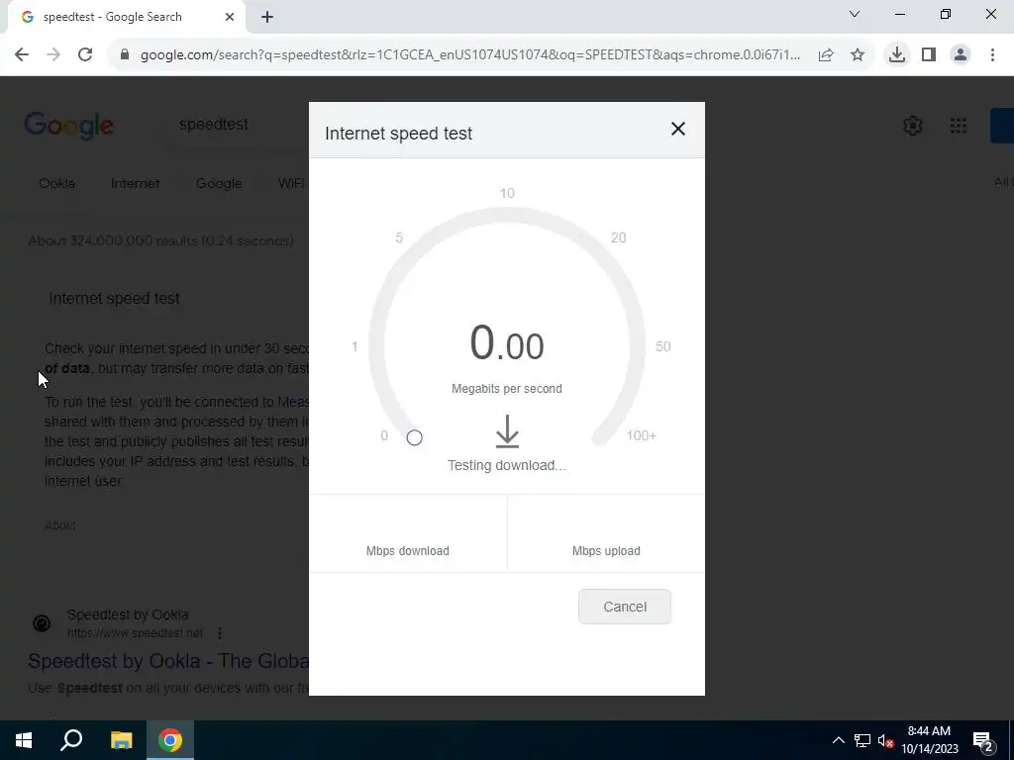Open the notification center icon
The height and width of the screenshot is (760, 1014).
point(982,740)
